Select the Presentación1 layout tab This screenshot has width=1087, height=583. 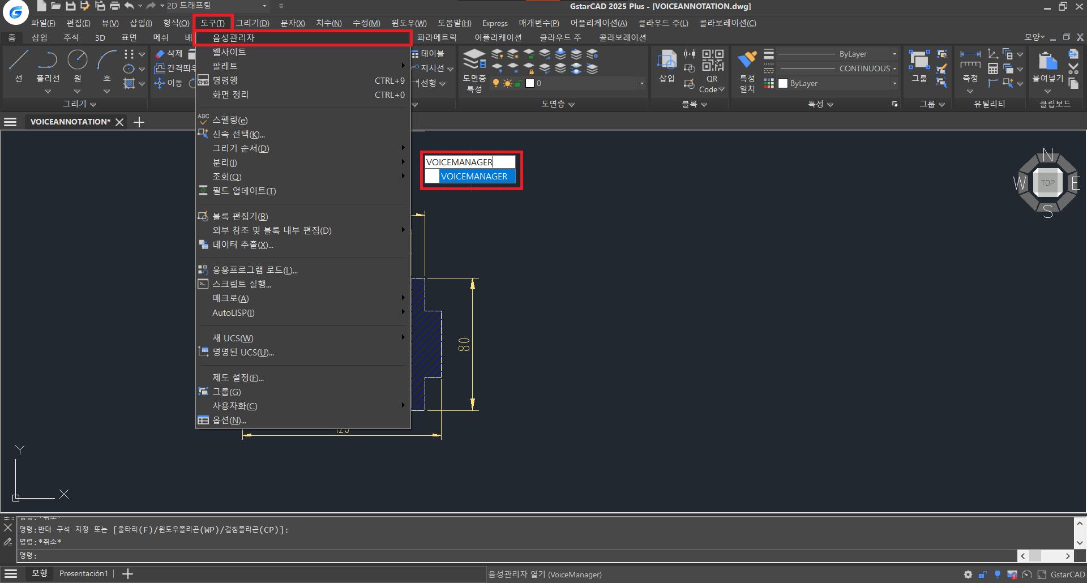[x=84, y=573]
